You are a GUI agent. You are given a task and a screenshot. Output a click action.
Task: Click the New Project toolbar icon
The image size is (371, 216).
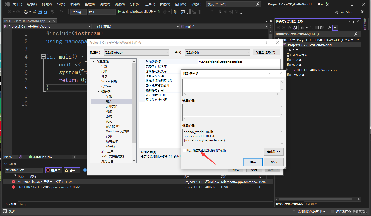point(26,12)
